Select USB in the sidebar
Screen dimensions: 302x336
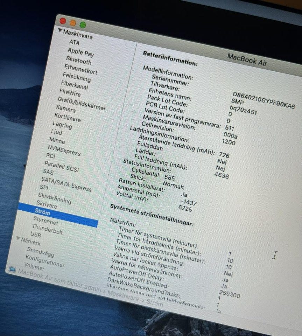tap(36, 234)
